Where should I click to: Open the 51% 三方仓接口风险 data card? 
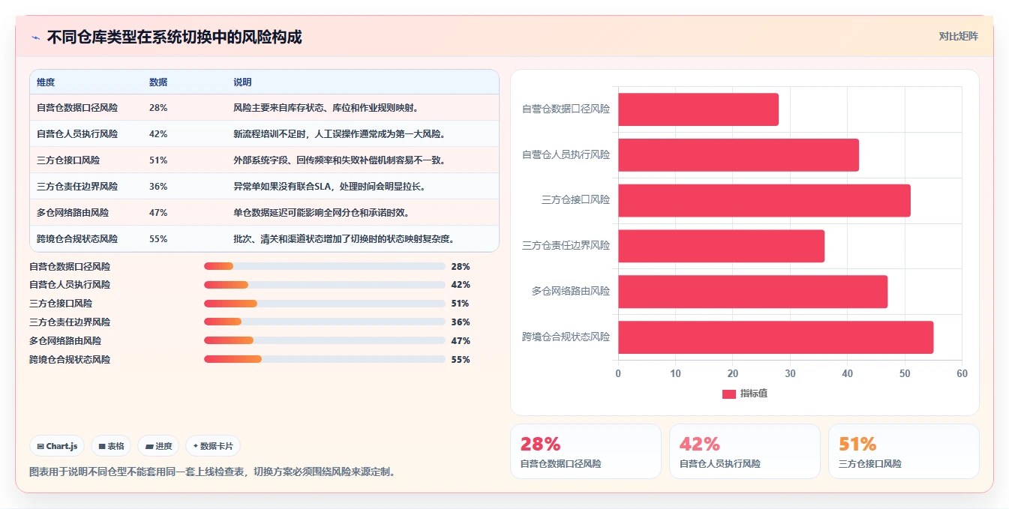click(x=904, y=451)
